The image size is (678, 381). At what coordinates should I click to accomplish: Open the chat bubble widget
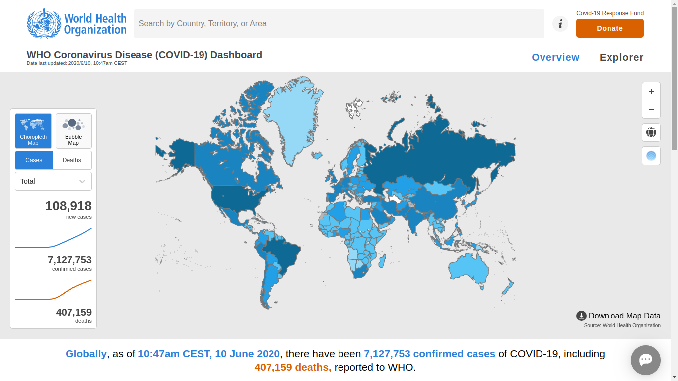(x=646, y=360)
